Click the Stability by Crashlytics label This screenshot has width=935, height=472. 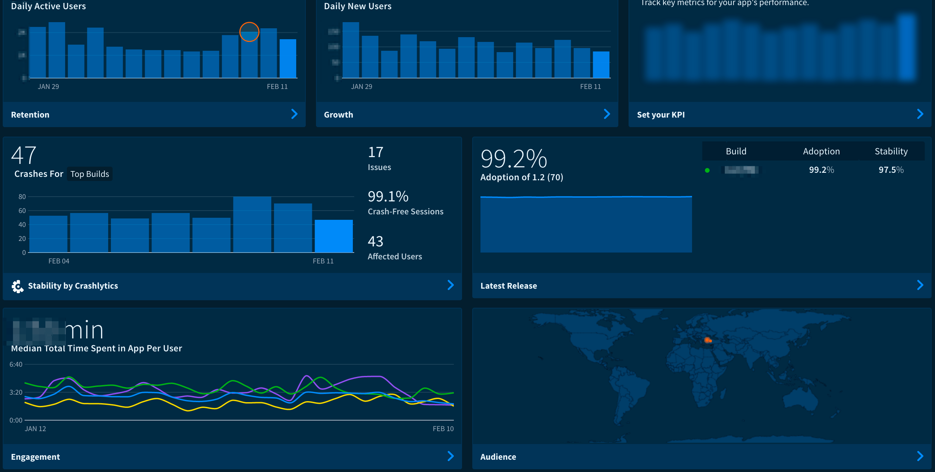pos(73,286)
